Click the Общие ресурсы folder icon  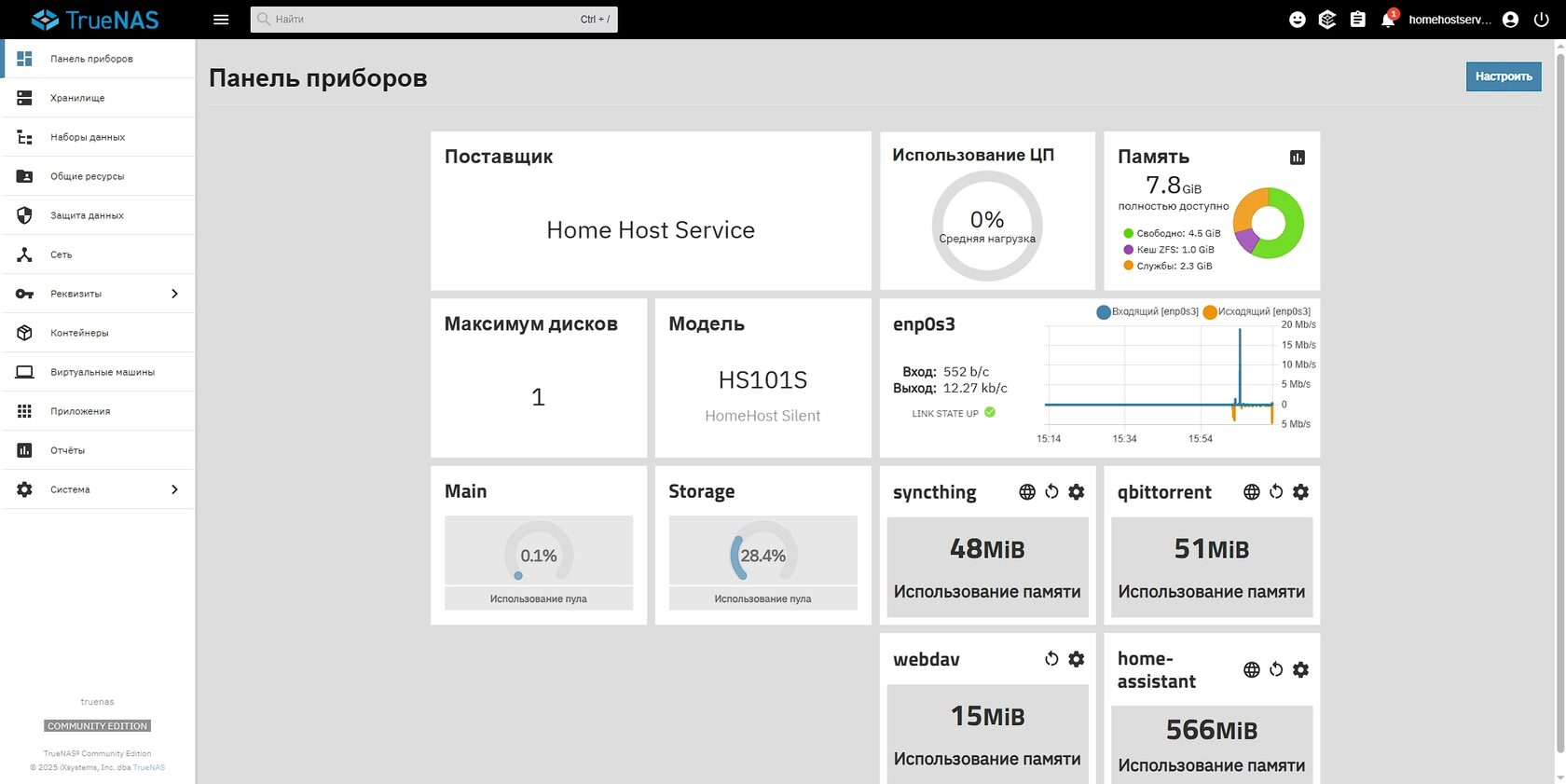pos(25,176)
